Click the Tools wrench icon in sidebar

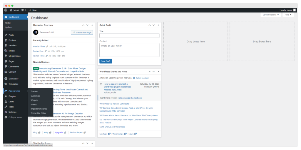point(6,107)
